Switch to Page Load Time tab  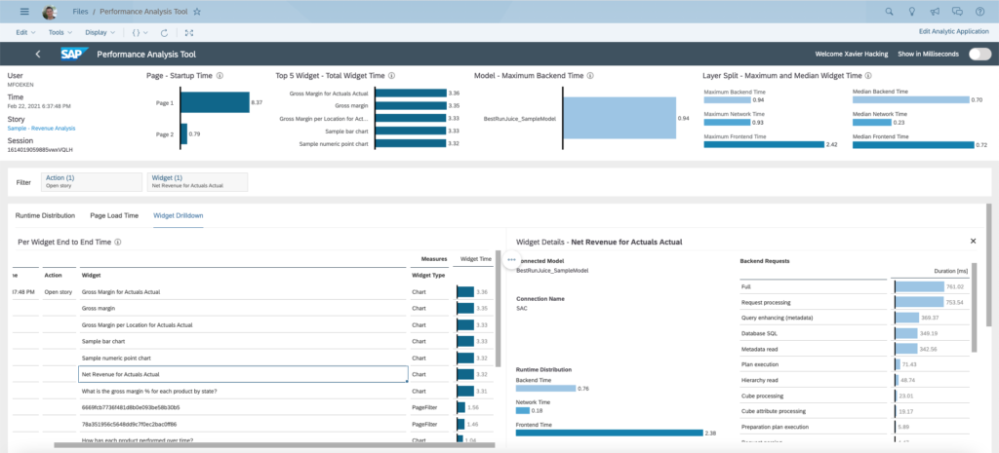point(114,215)
